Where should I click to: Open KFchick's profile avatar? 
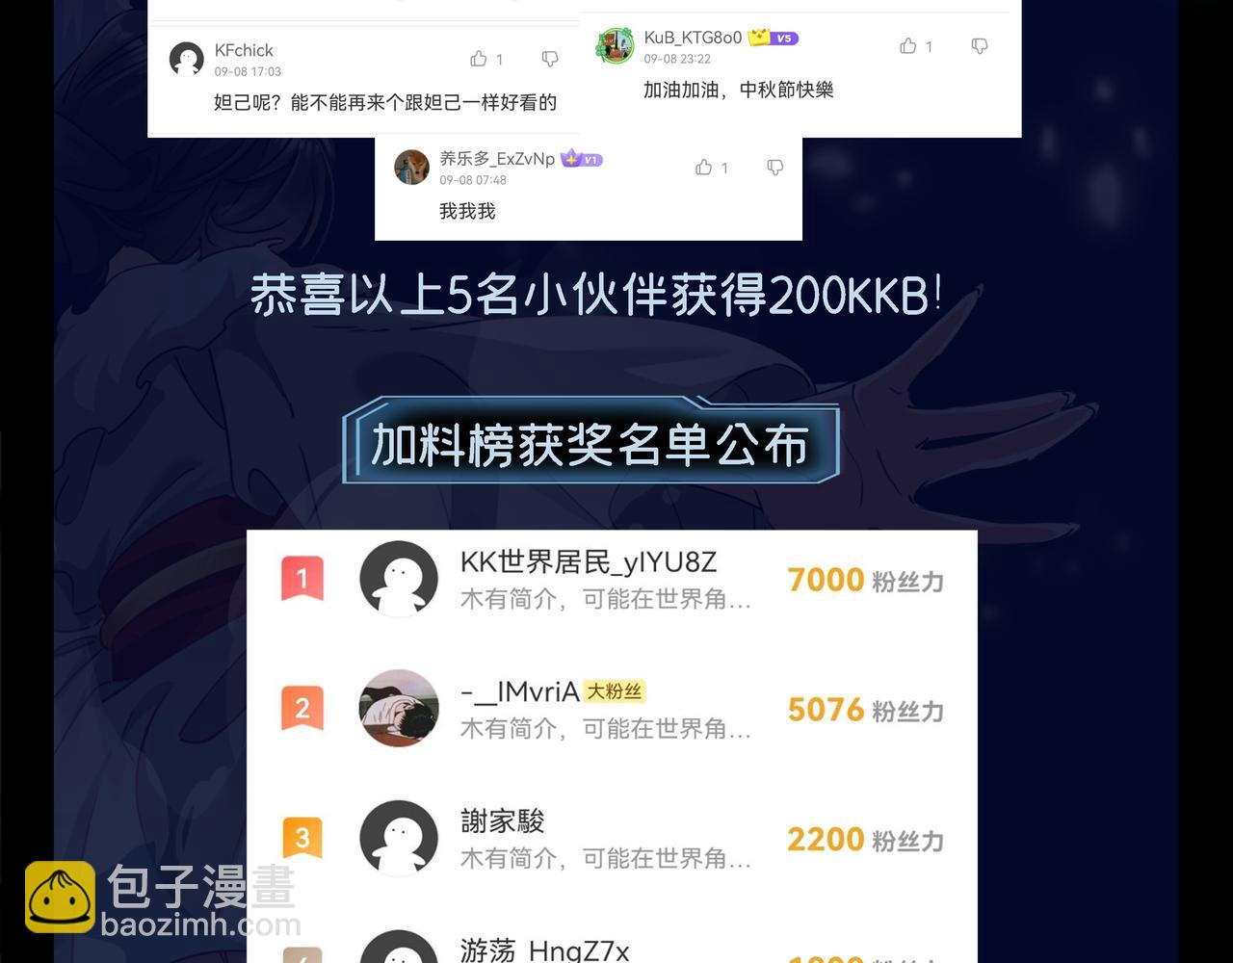pyautogui.click(x=187, y=60)
